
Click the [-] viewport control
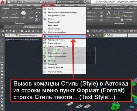[6, 39]
